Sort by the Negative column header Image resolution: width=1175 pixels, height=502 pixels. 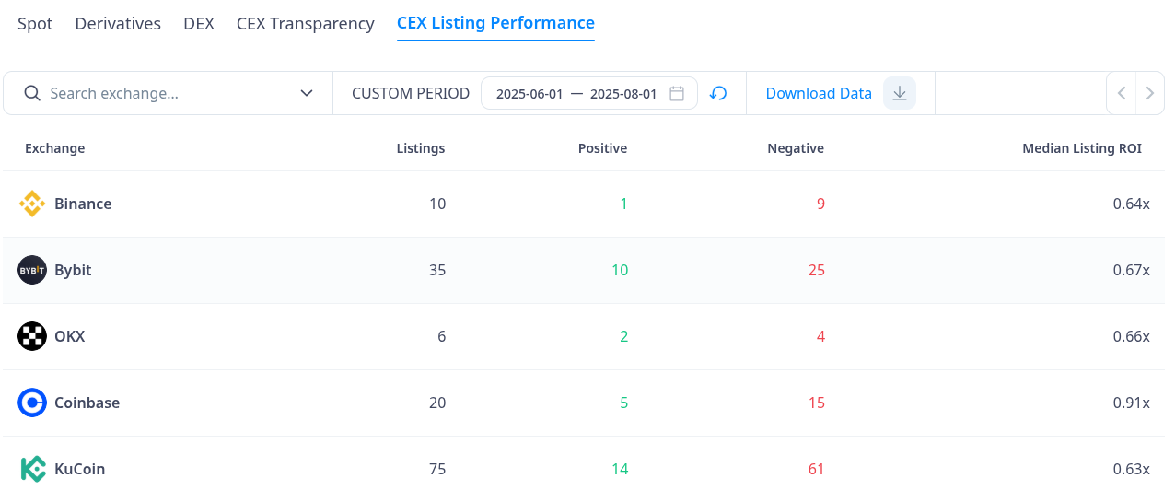(x=796, y=148)
